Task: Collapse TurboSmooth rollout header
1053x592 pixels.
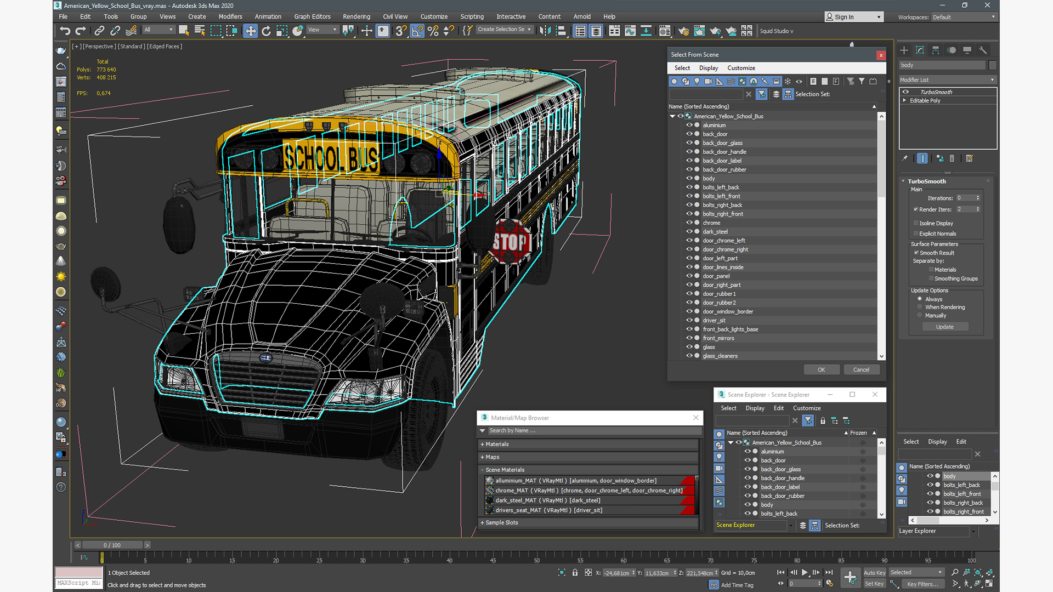Action: tap(926, 181)
